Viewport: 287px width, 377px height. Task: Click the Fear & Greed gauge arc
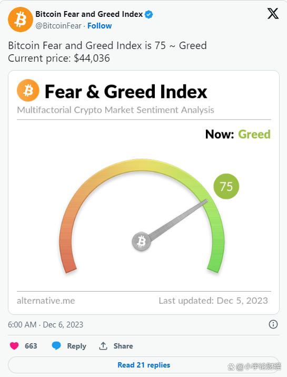click(142, 165)
